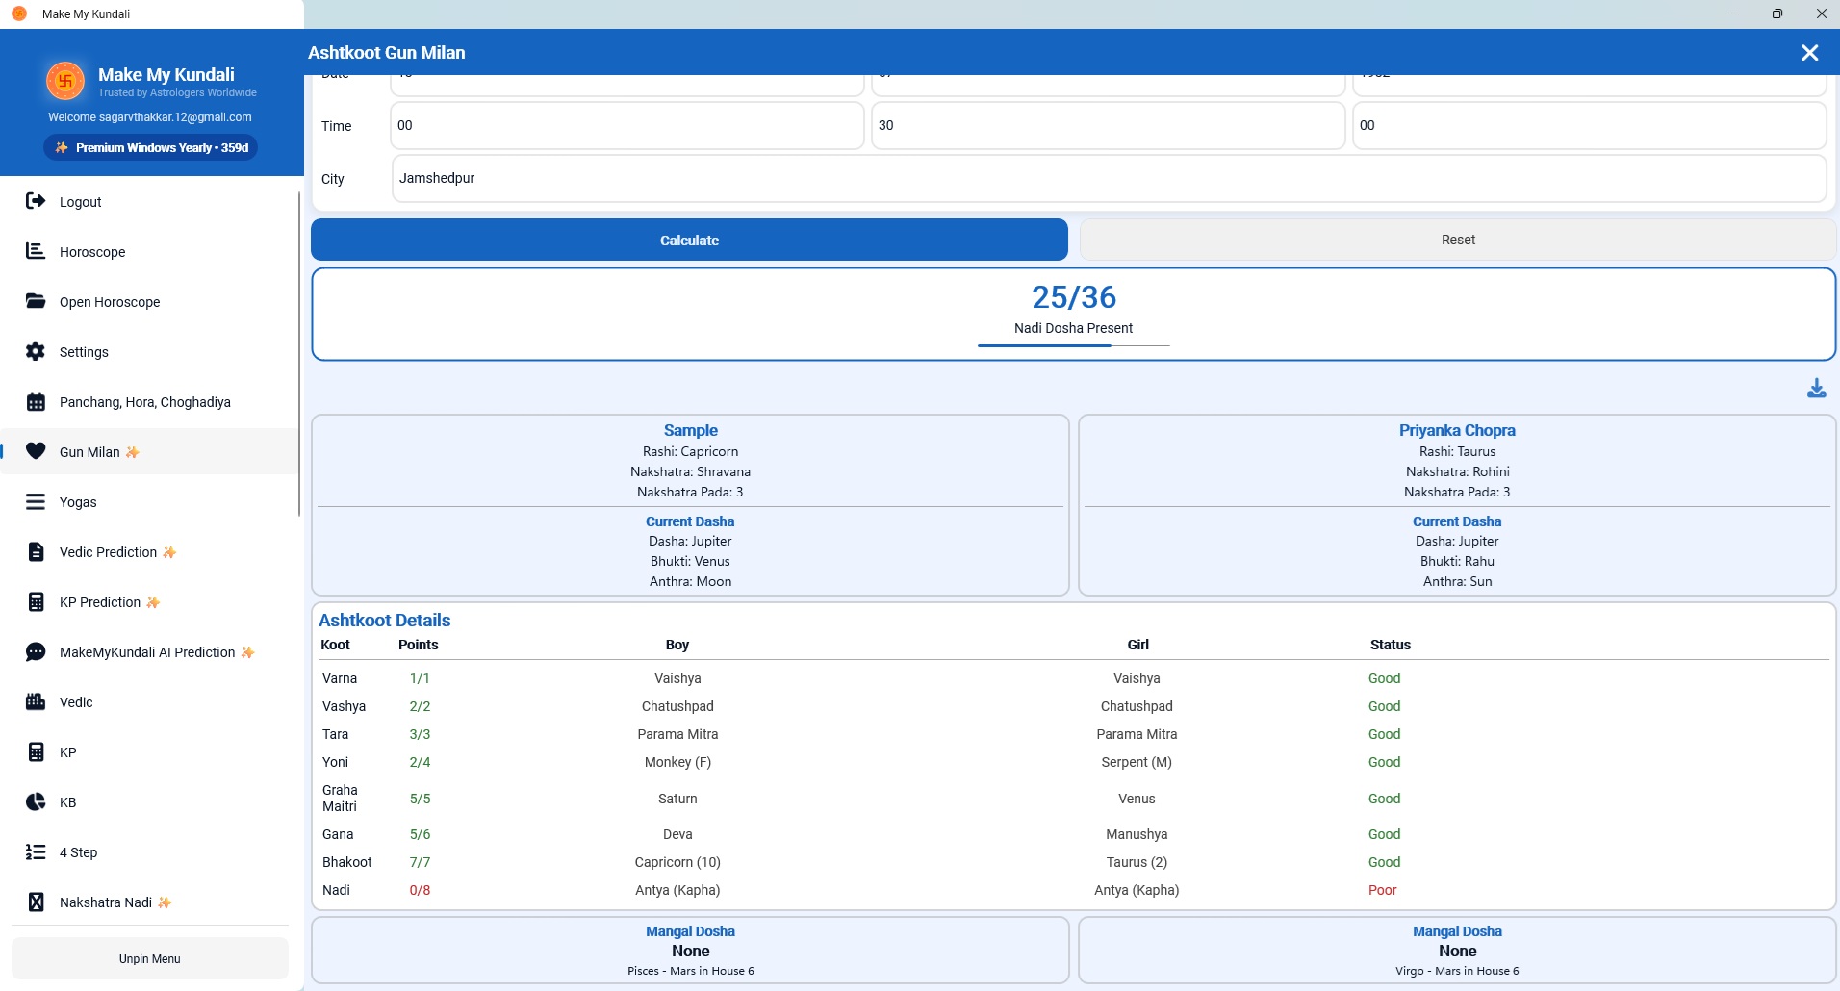Click the Gun Milan heart icon
Screen dimensions: 1840x991
point(36,451)
